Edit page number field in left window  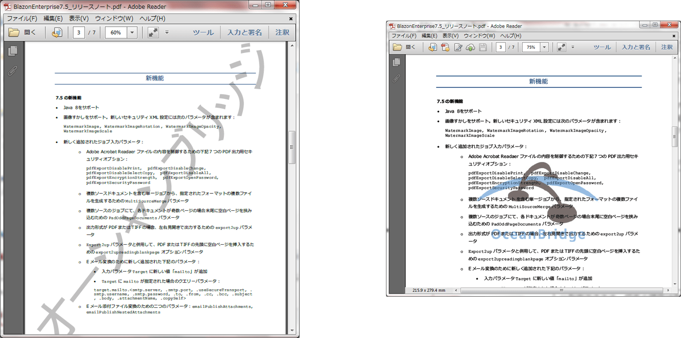point(79,32)
